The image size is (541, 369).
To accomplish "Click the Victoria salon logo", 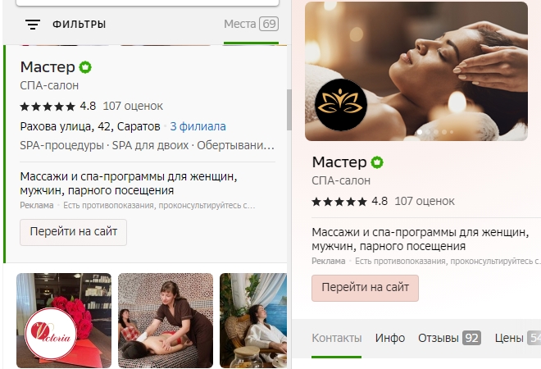I will point(51,333).
